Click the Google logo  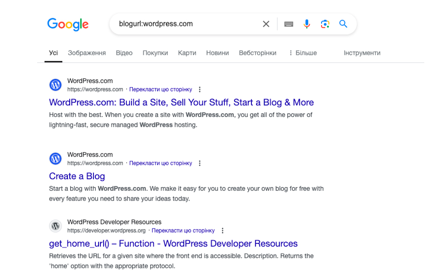tap(68, 25)
